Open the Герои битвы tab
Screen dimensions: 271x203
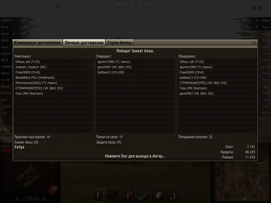coord(120,43)
